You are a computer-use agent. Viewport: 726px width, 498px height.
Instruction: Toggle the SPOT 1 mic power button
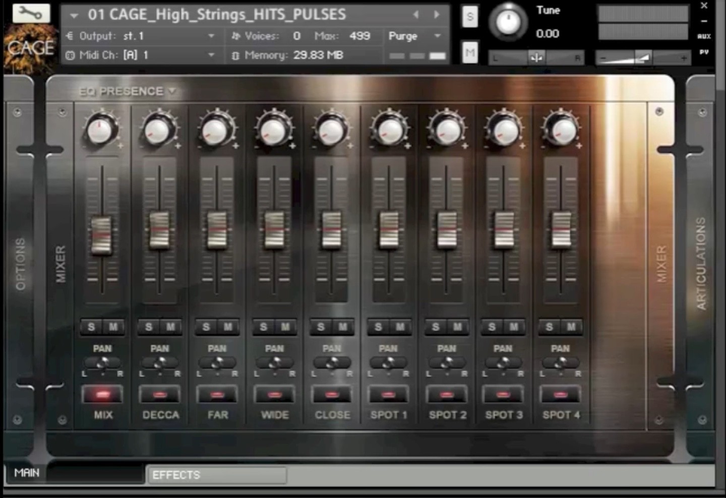click(388, 395)
